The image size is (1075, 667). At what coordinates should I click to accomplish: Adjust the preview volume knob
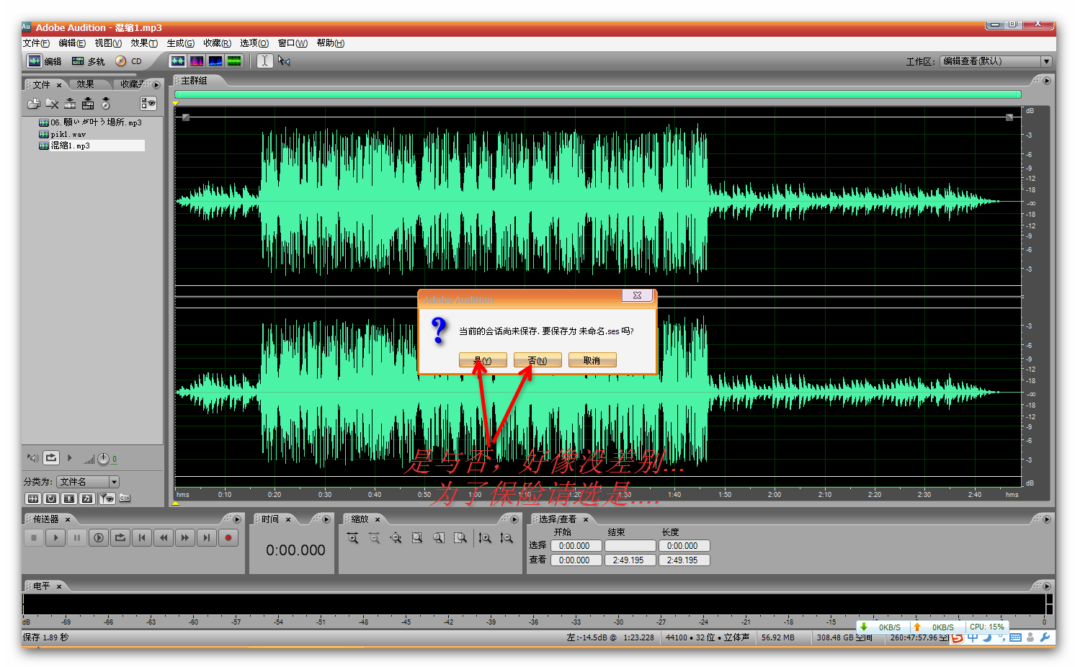(103, 459)
